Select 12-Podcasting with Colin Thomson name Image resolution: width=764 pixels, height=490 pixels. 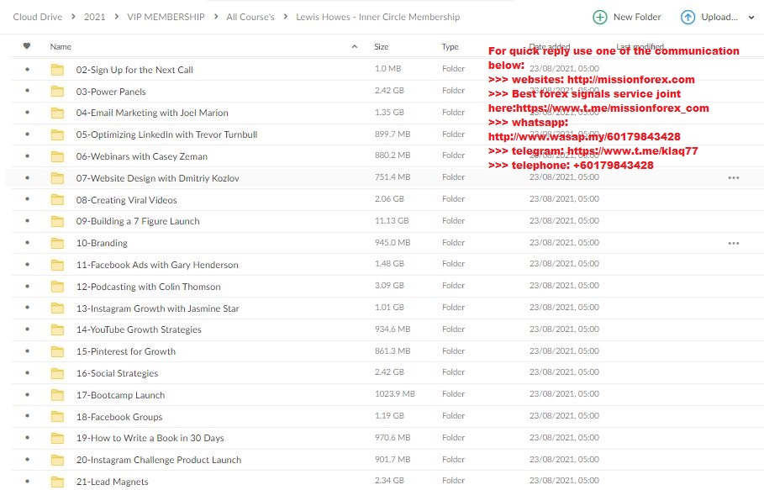click(x=148, y=287)
